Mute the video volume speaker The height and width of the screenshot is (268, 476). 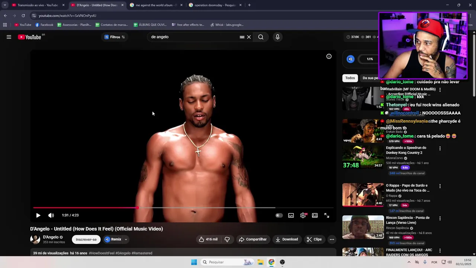pyautogui.click(x=51, y=215)
